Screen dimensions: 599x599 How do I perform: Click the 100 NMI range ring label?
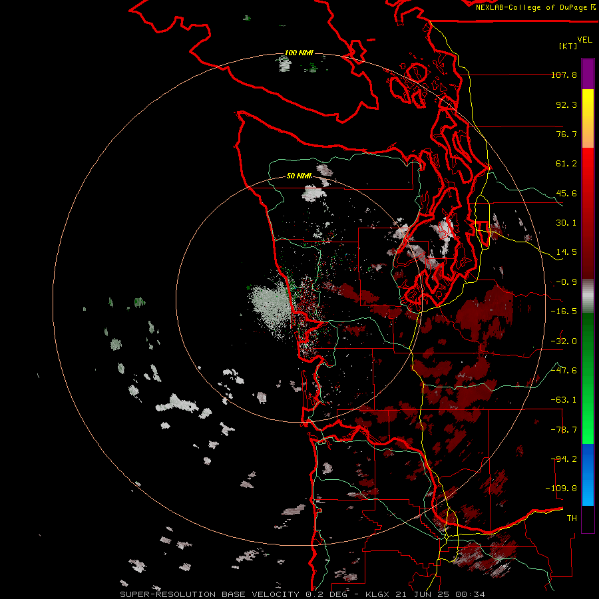[x=299, y=53]
